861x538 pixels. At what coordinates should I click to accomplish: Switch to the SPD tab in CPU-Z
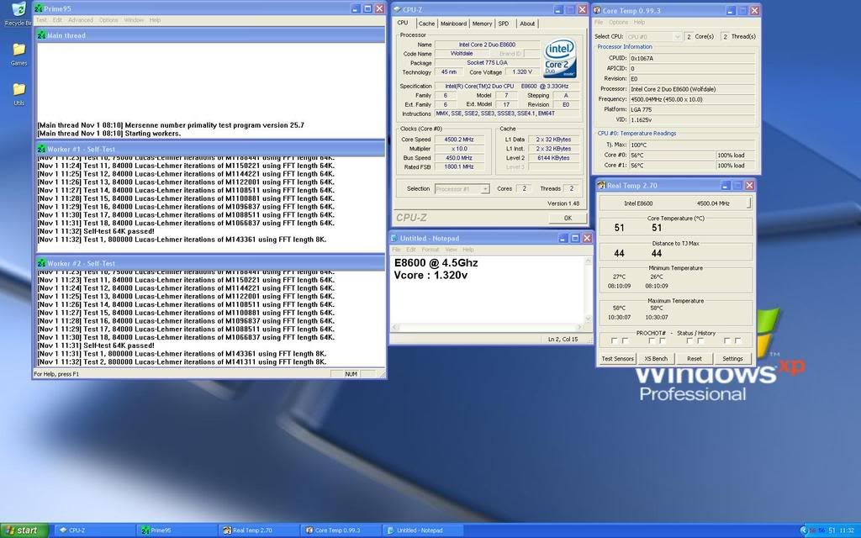click(504, 24)
